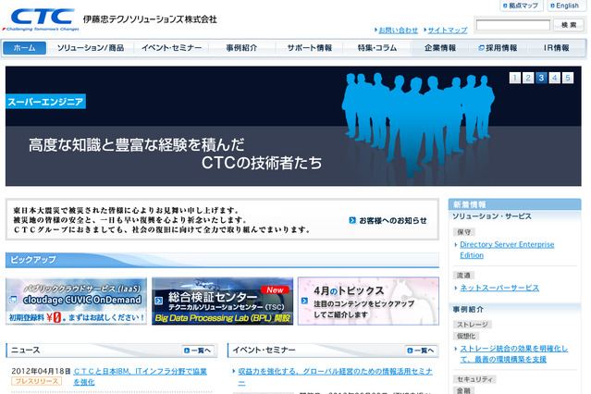The width and height of the screenshot is (591, 394).
Task: Go to the 企業情報 tab
Action: pyautogui.click(x=439, y=48)
